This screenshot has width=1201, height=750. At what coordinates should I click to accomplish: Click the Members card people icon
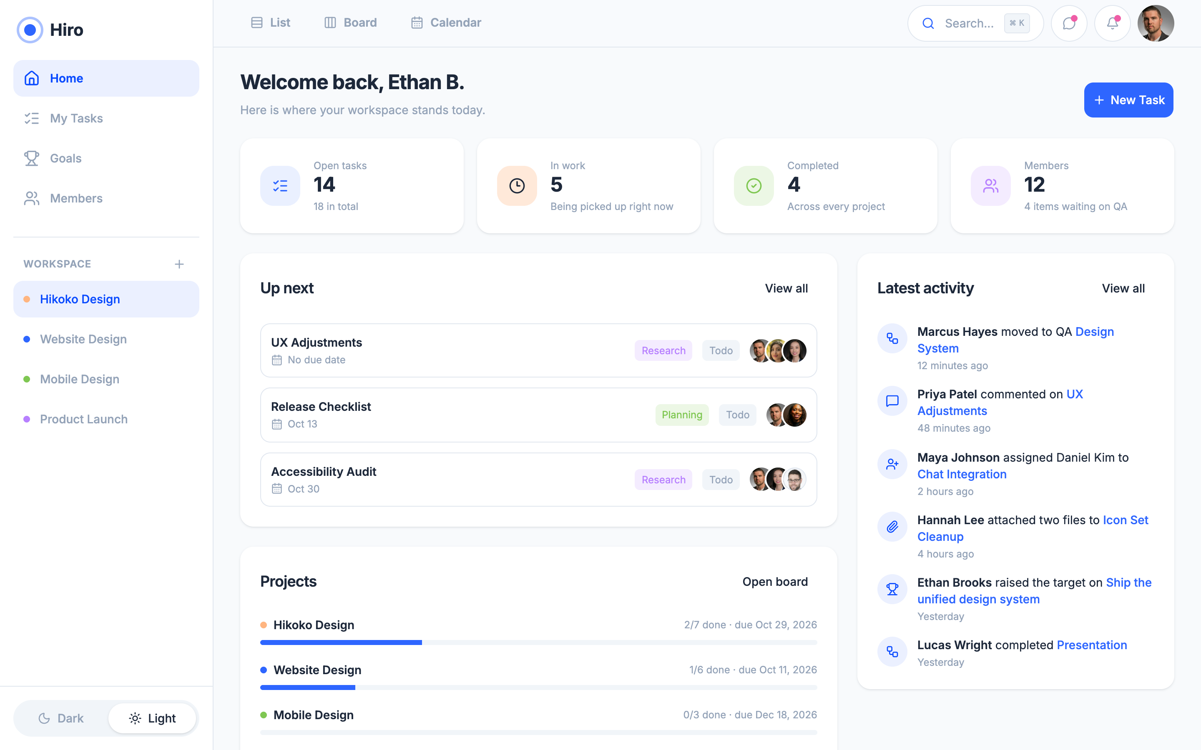[990, 186]
